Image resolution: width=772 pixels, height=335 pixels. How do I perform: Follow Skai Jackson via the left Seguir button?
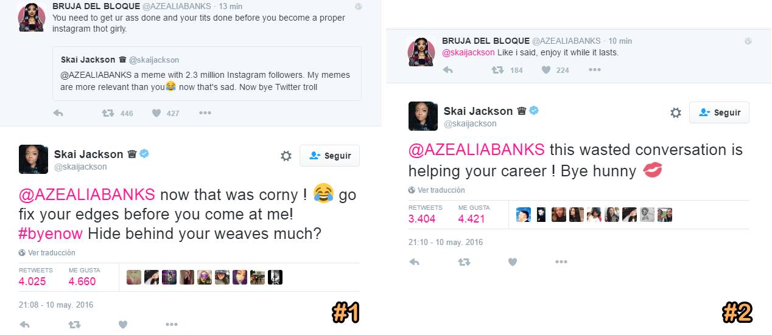[329, 156]
